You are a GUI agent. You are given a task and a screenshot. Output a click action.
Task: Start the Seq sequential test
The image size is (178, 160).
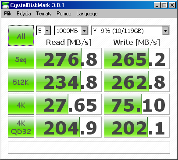(21, 58)
